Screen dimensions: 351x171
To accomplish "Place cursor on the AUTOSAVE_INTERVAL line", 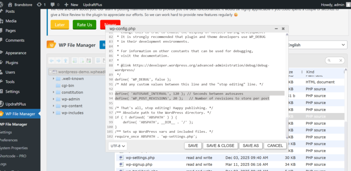I will pos(179,93).
